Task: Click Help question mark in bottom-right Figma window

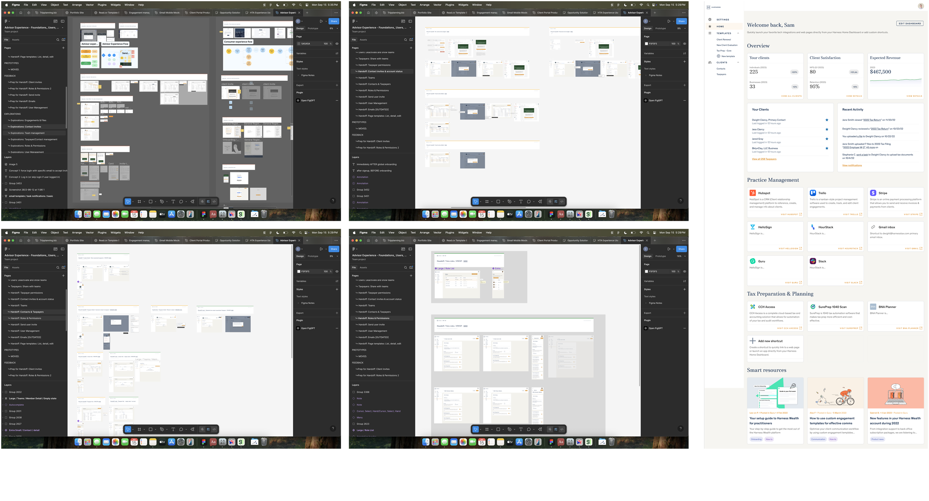Action: coord(680,428)
